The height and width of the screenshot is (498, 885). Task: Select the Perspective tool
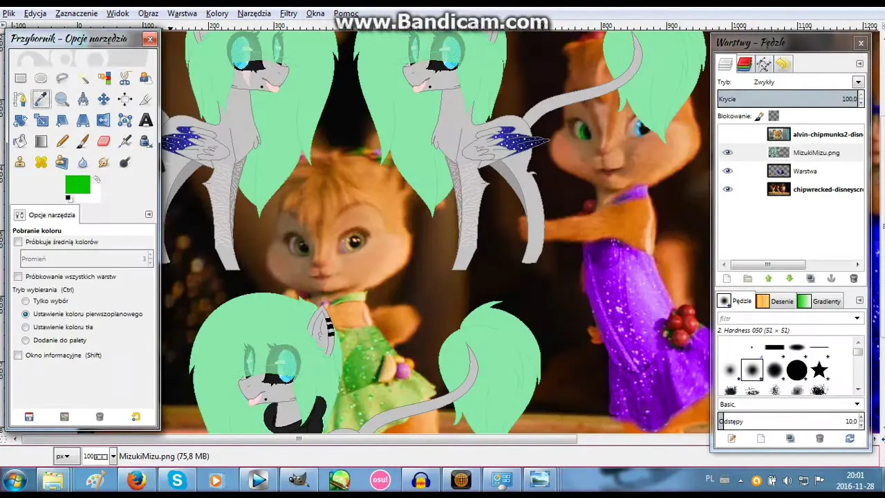83,120
